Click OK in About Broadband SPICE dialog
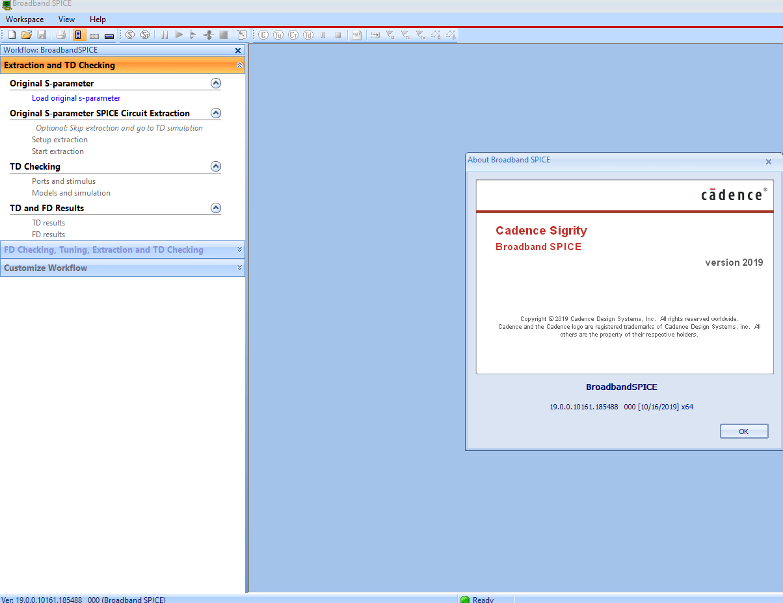The height and width of the screenshot is (603, 783). click(x=744, y=431)
